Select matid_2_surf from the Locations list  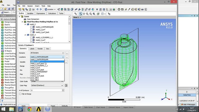click(47, 62)
